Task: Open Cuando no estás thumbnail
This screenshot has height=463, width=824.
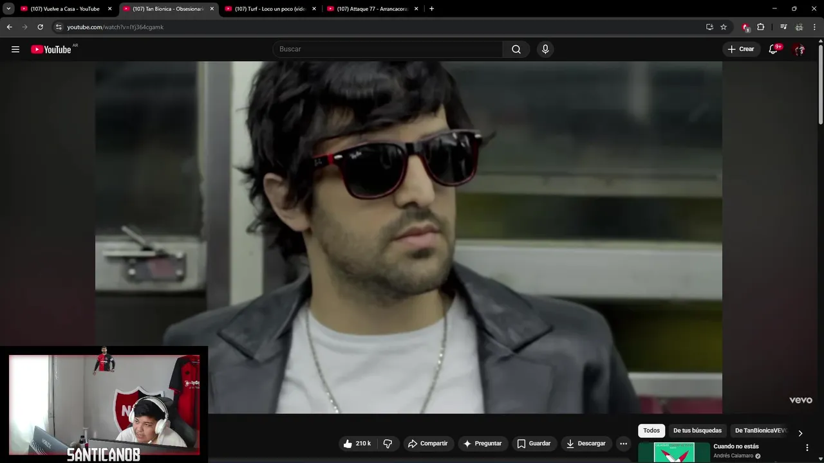Action: point(674,452)
